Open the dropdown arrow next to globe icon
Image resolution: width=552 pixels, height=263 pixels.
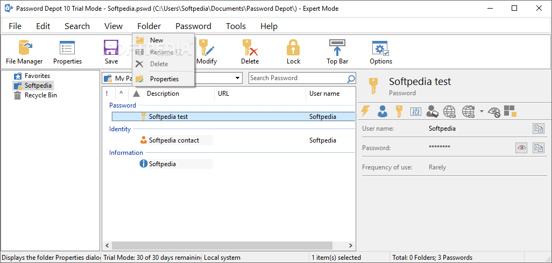pyautogui.click(x=482, y=112)
